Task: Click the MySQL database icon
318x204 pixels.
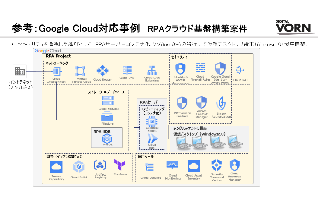Action: 107,139
